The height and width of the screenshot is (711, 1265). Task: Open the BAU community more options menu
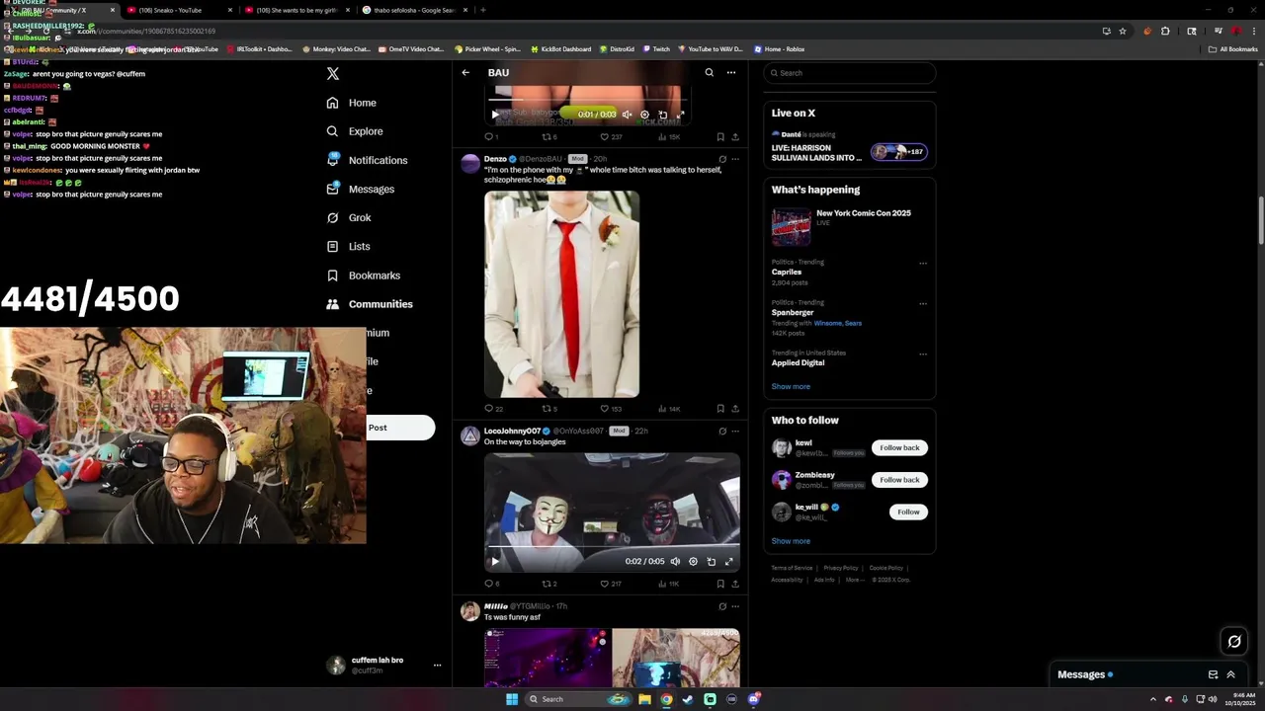pos(731,72)
